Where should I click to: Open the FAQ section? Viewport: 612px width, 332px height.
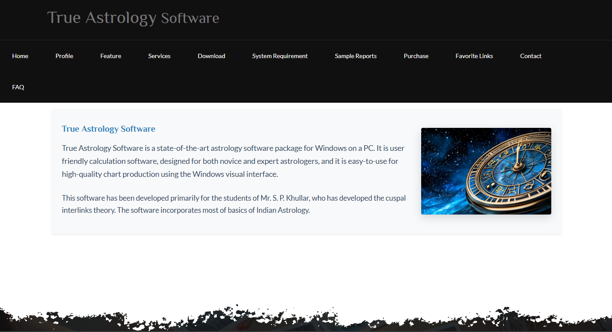coord(18,87)
